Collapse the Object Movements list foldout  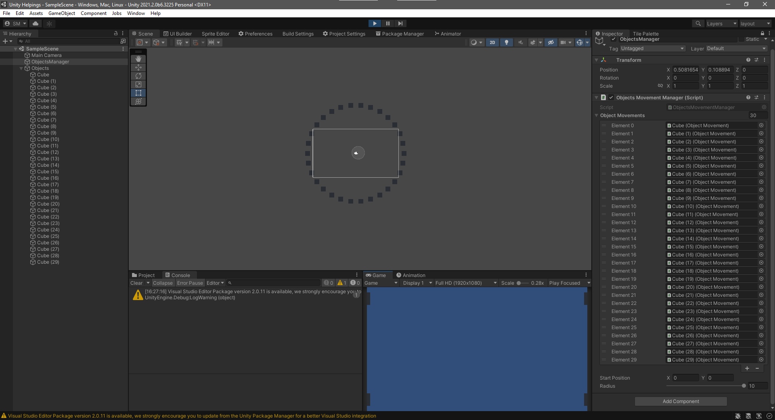point(597,115)
